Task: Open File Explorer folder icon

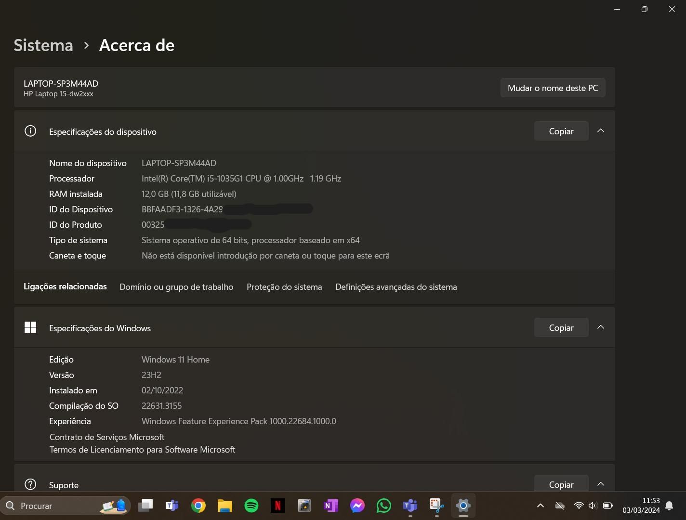Action: coord(225,506)
